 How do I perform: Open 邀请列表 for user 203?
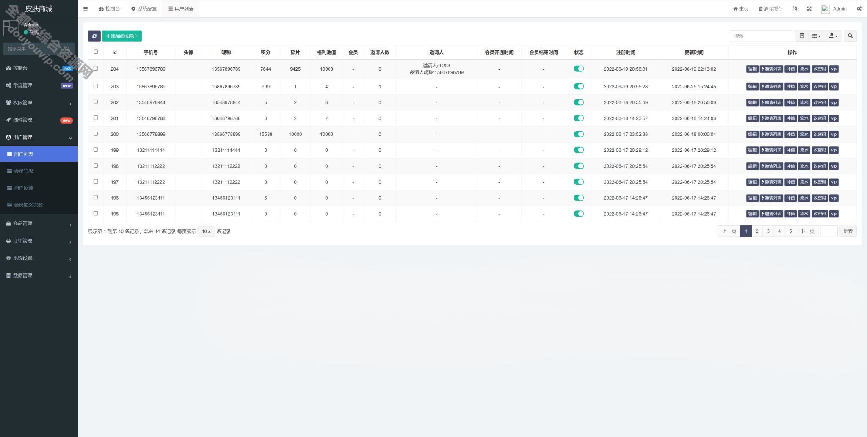click(x=771, y=87)
